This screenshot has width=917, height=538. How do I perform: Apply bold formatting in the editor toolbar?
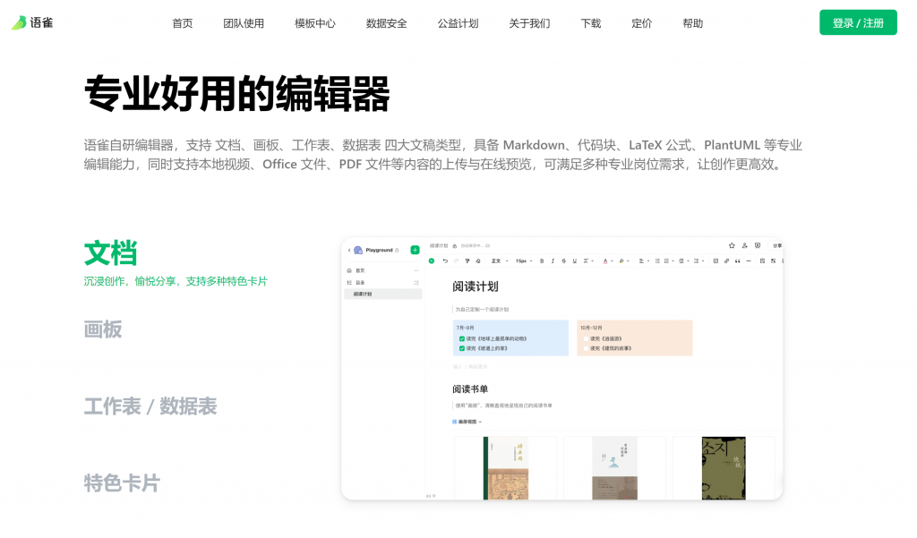point(541,260)
